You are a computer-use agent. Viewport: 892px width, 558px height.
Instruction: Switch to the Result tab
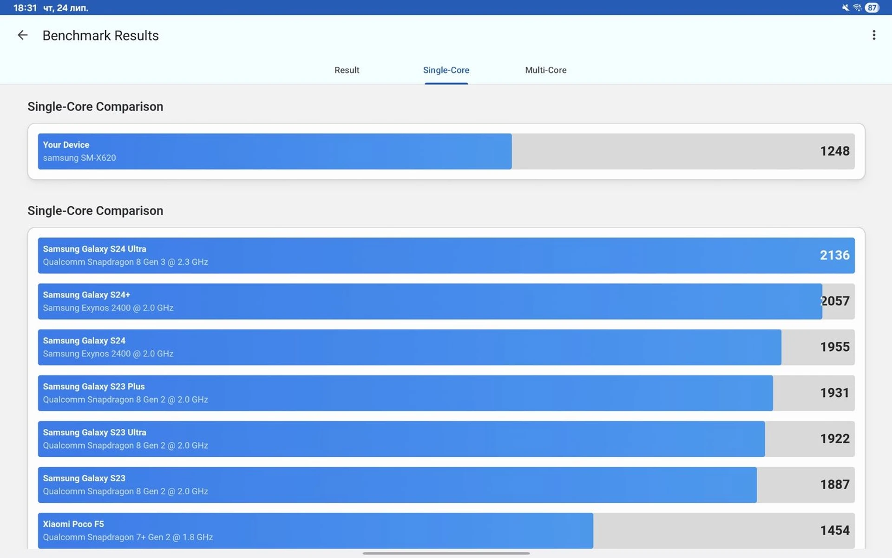347,70
